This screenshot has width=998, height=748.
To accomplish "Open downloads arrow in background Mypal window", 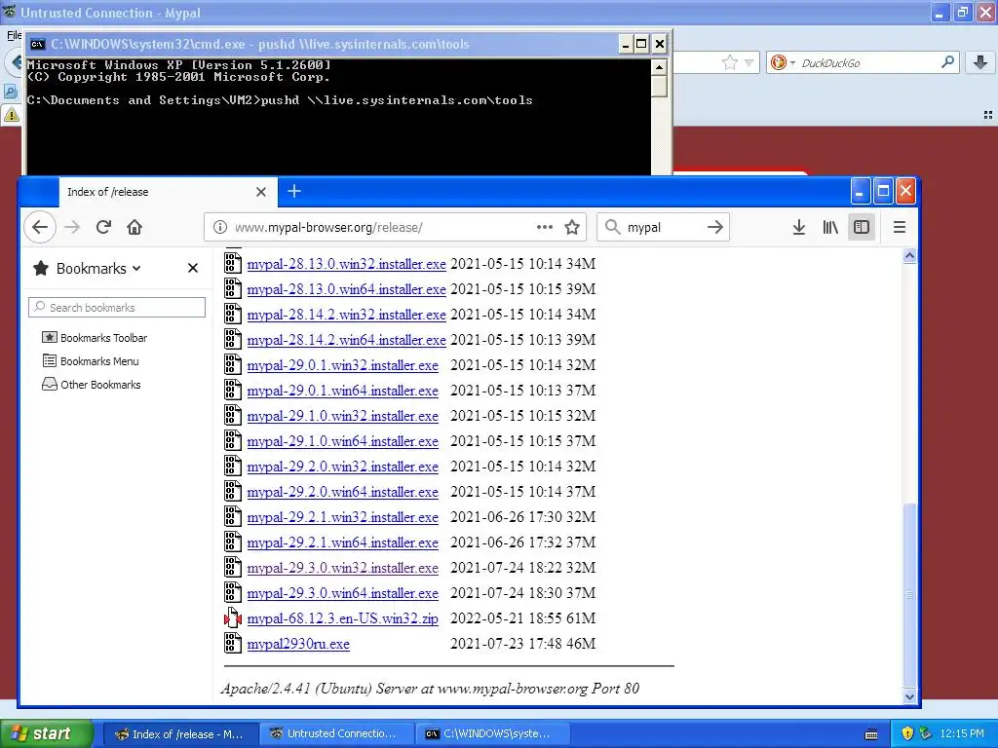I will pos(980,62).
